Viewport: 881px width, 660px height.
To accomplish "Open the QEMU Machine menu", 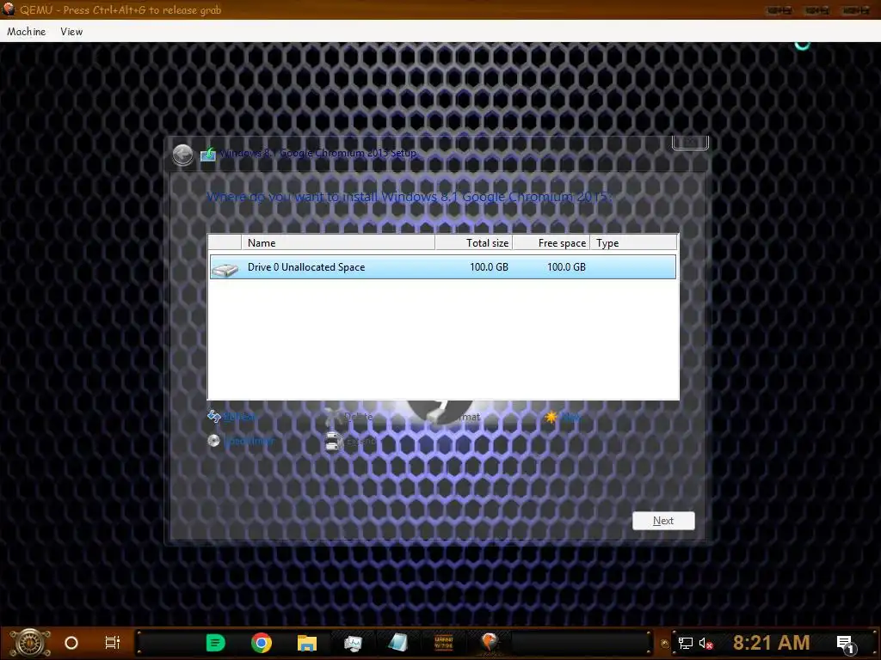I will tap(27, 32).
